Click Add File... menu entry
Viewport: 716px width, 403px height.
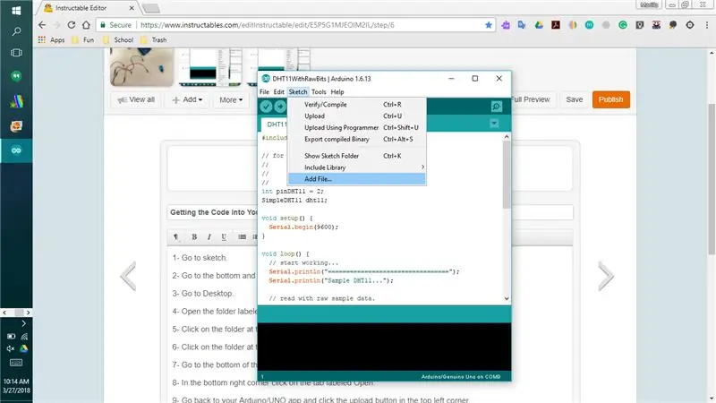[357, 179]
